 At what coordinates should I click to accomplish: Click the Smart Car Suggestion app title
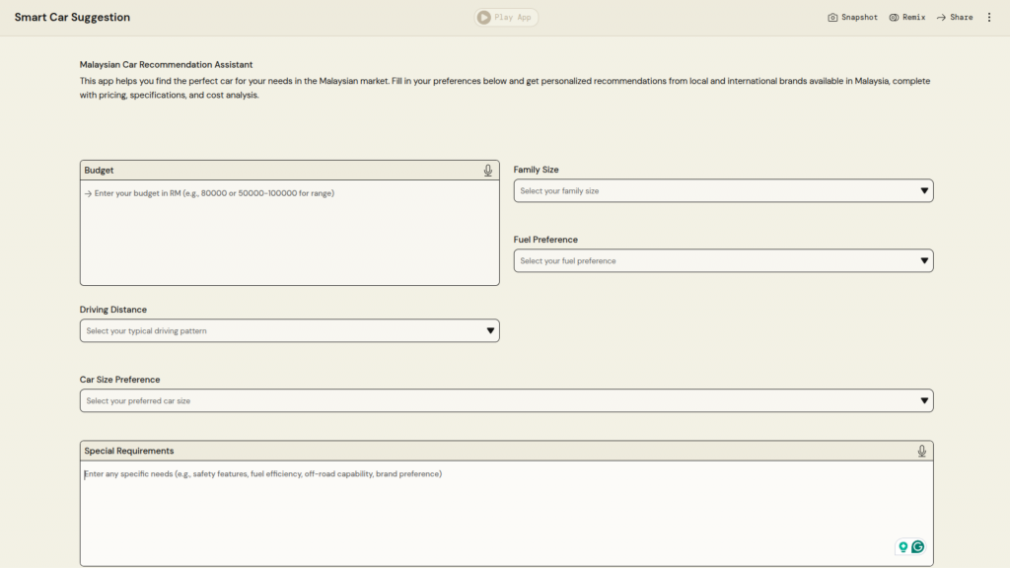72,18
